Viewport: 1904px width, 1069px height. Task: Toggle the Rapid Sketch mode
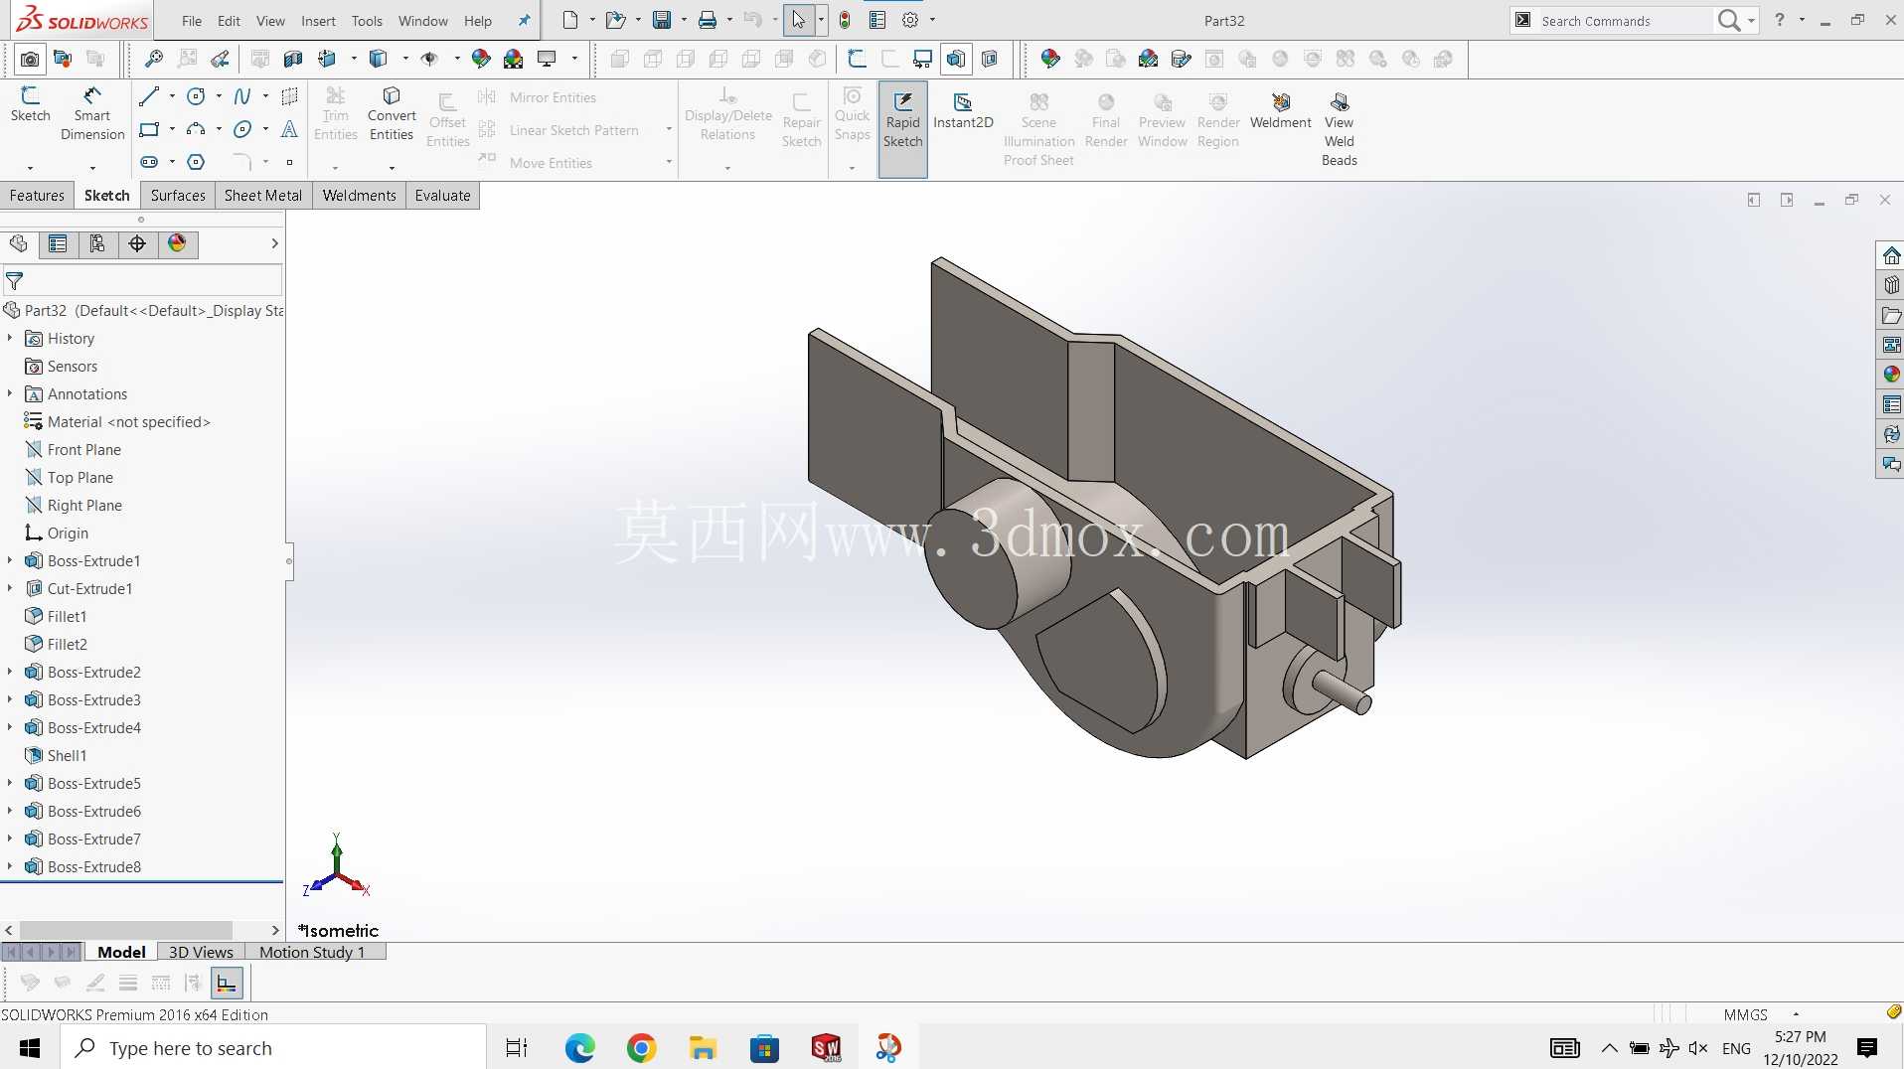pos(902,129)
